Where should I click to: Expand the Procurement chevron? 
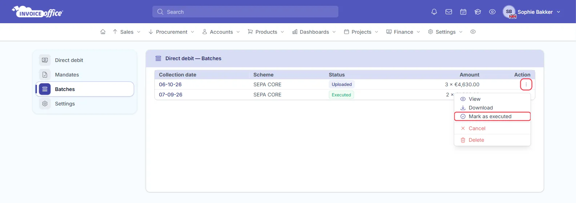coord(192,32)
